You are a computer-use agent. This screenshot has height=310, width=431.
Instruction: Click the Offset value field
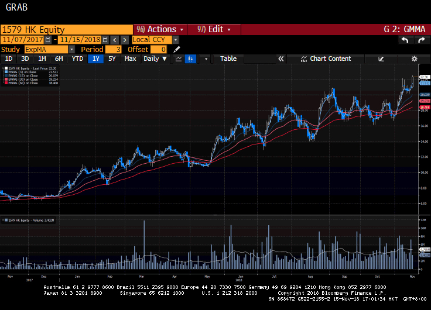point(159,49)
